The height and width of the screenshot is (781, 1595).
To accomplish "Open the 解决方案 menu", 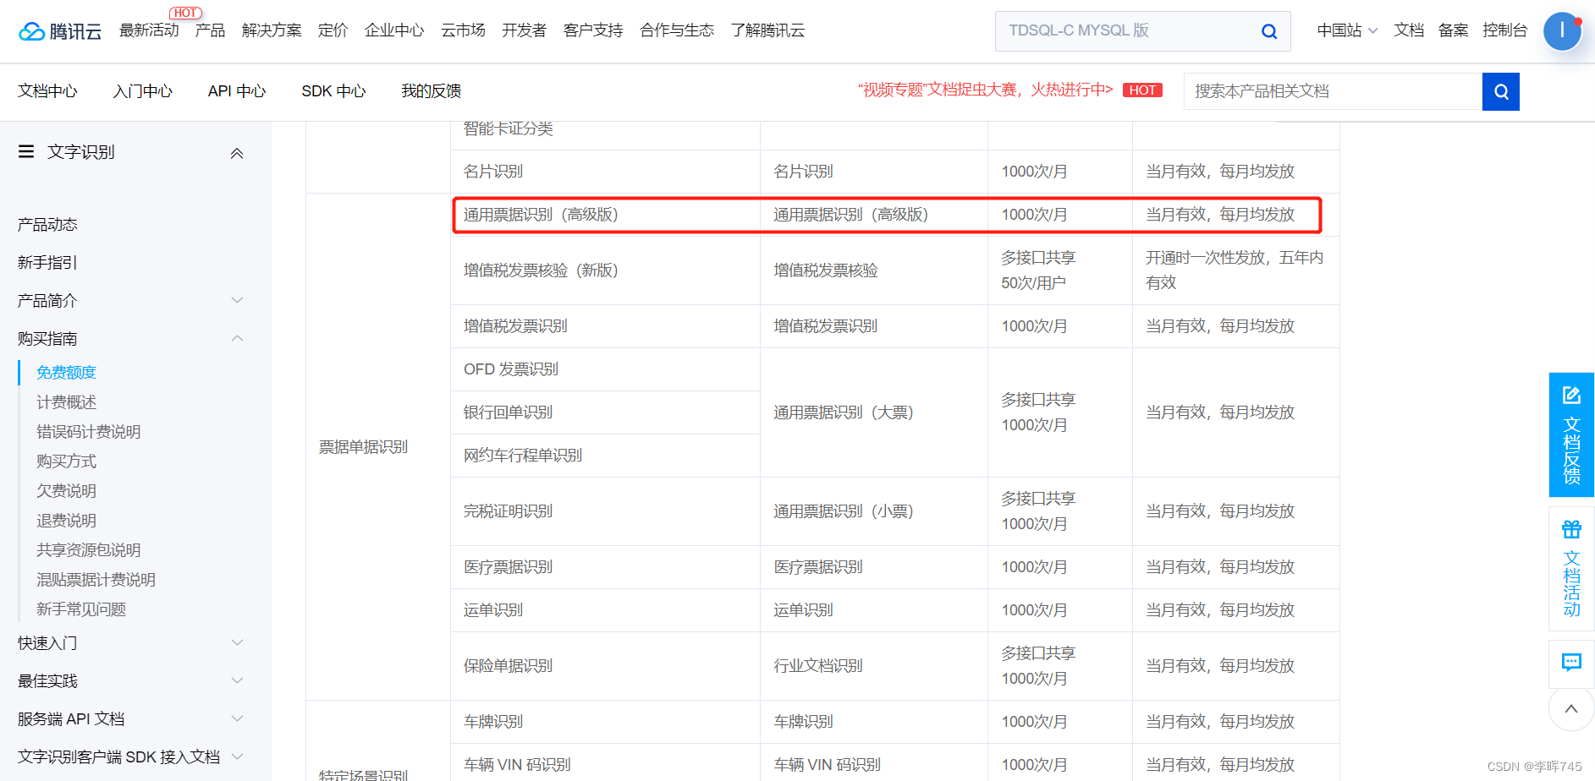I will tap(272, 30).
